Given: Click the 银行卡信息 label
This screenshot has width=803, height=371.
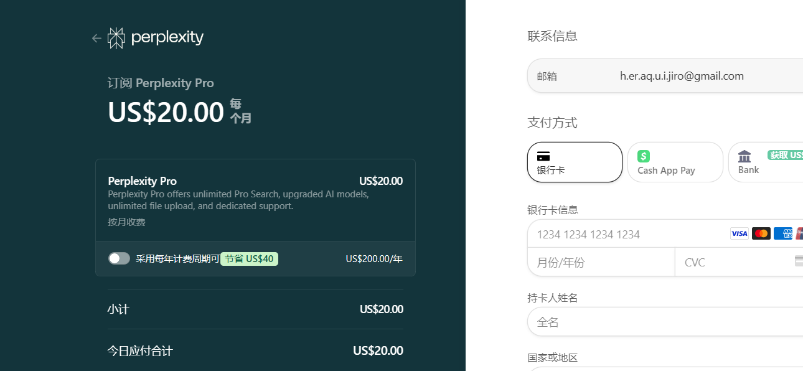Looking at the screenshot, I should coord(553,210).
